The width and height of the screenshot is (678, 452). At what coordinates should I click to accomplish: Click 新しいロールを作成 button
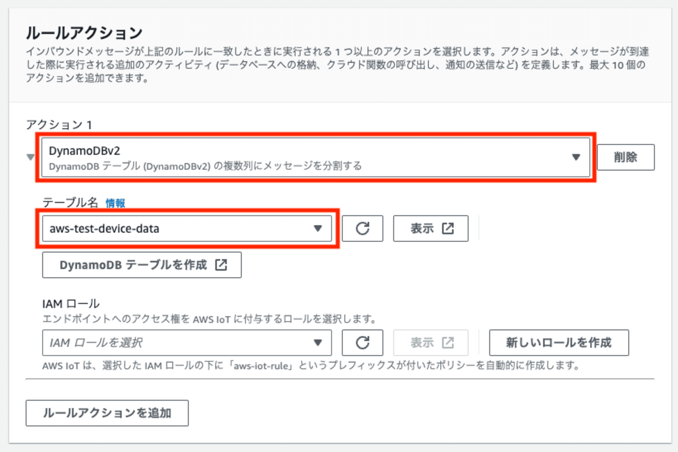(559, 343)
